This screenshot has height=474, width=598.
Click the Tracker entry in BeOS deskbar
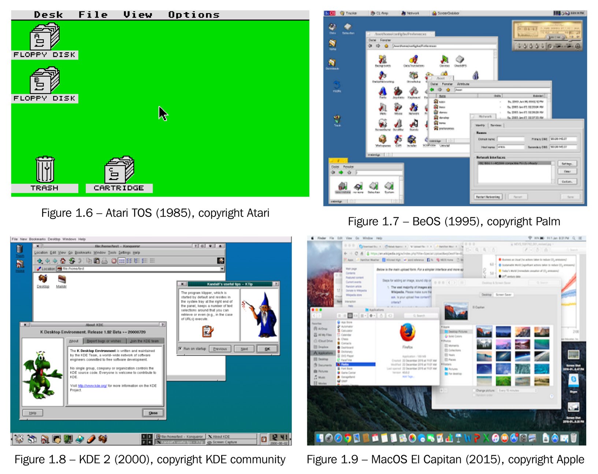(348, 13)
